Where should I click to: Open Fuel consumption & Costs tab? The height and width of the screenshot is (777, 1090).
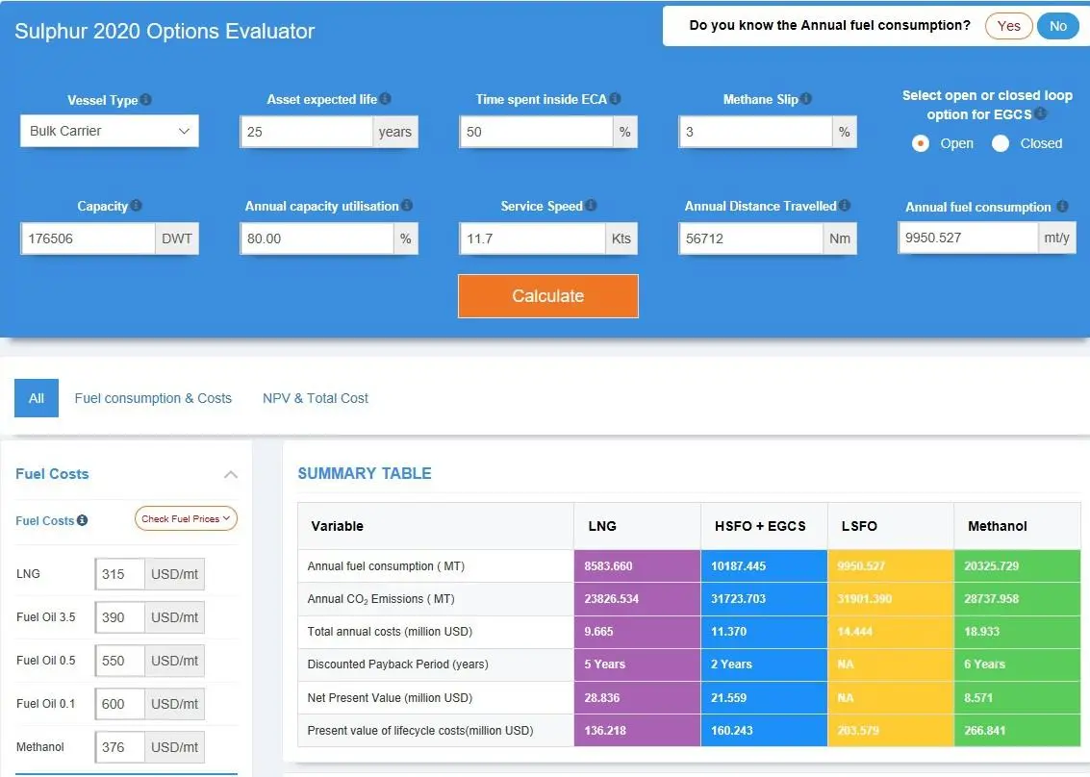click(153, 398)
